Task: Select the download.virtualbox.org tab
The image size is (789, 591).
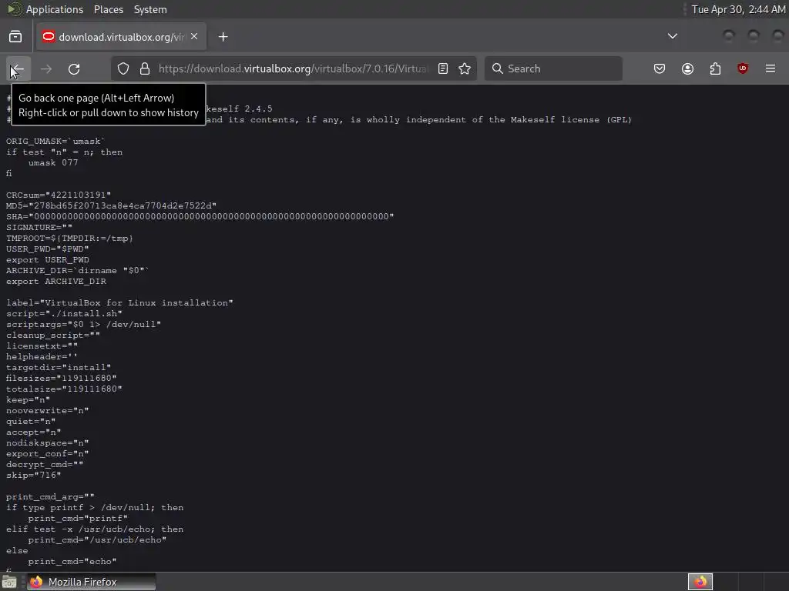Action: point(121,37)
